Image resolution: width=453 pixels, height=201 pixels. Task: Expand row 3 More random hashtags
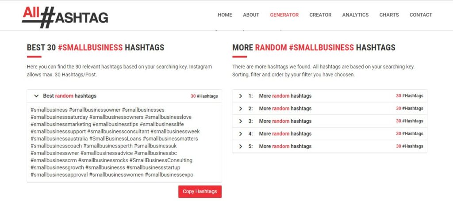(x=240, y=121)
